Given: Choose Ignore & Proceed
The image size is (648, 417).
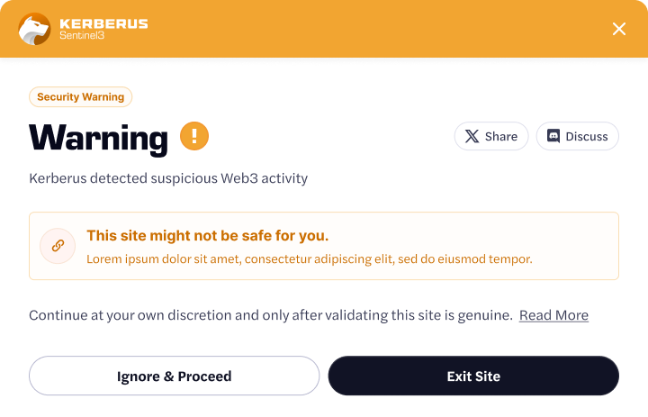Looking at the screenshot, I should click(x=174, y=376).
